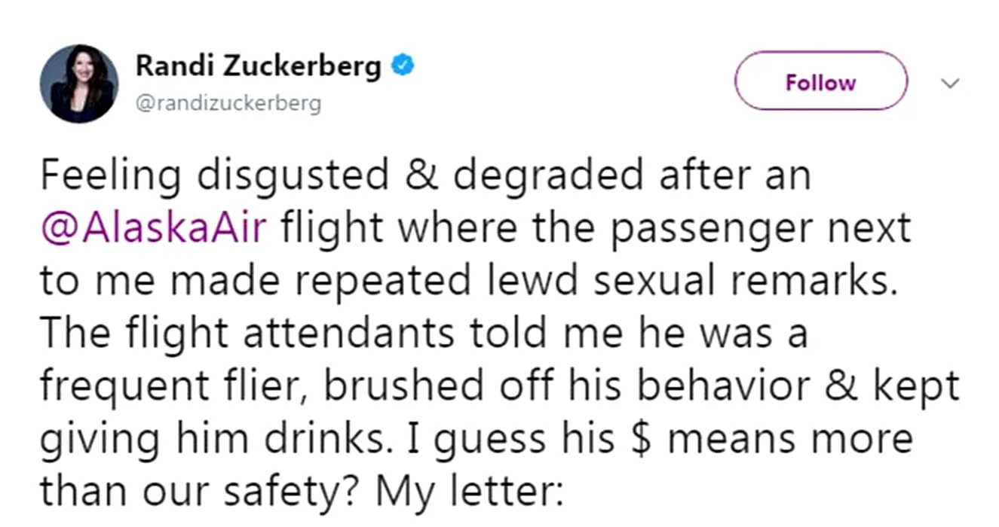
Task: Click the blue verified badge icon
Action: tap(403, 67)
